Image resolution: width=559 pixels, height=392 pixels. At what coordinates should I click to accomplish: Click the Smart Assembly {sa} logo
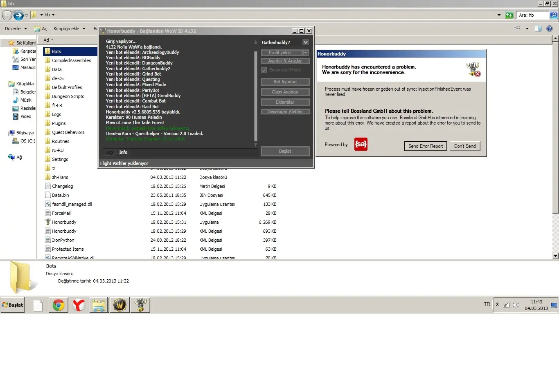point(361,144)
